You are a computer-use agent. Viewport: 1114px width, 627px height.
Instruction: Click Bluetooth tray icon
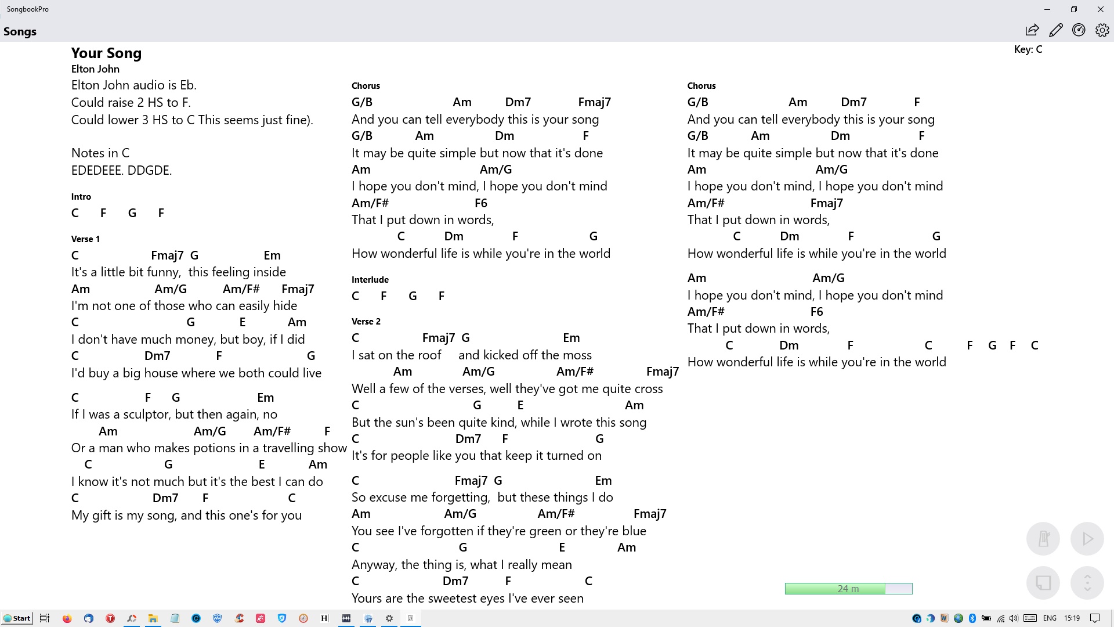(x=973, y=618)
